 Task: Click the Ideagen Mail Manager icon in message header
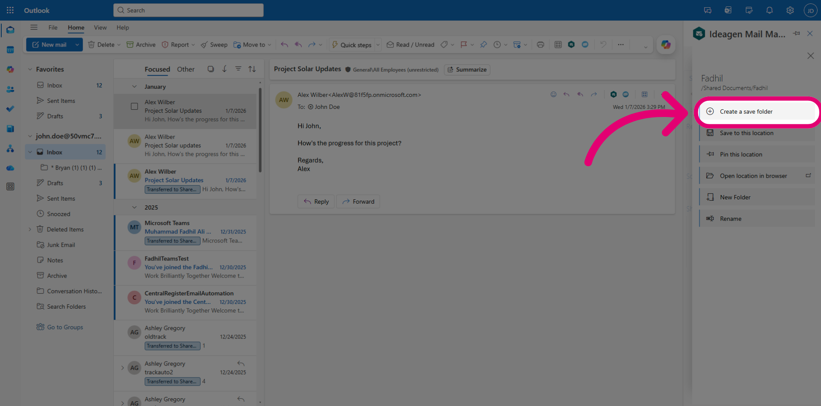[614, 94]
